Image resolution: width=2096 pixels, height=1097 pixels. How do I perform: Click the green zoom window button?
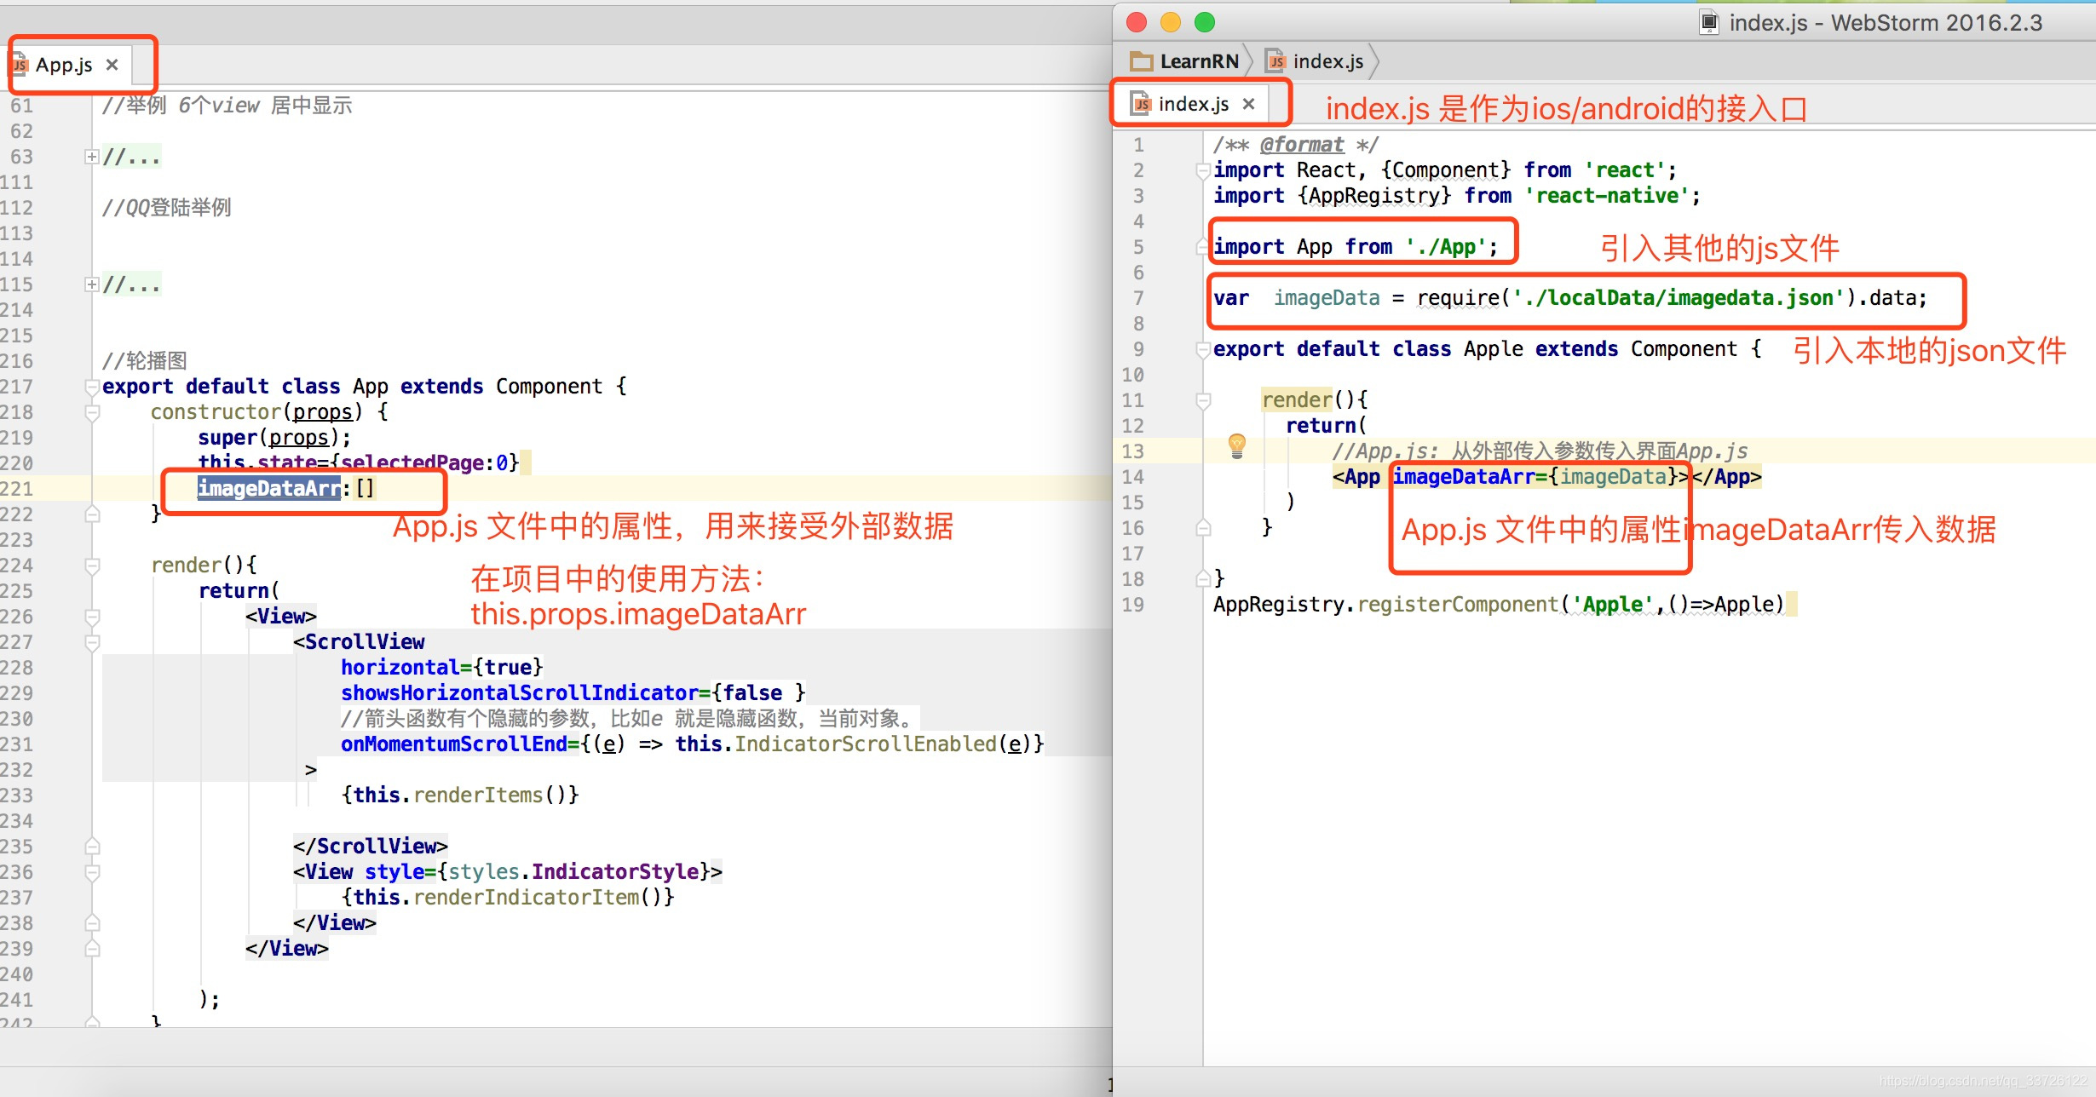1205,23
